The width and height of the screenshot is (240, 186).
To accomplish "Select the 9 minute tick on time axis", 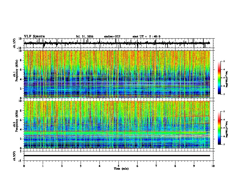I will [x=194, y=166].
